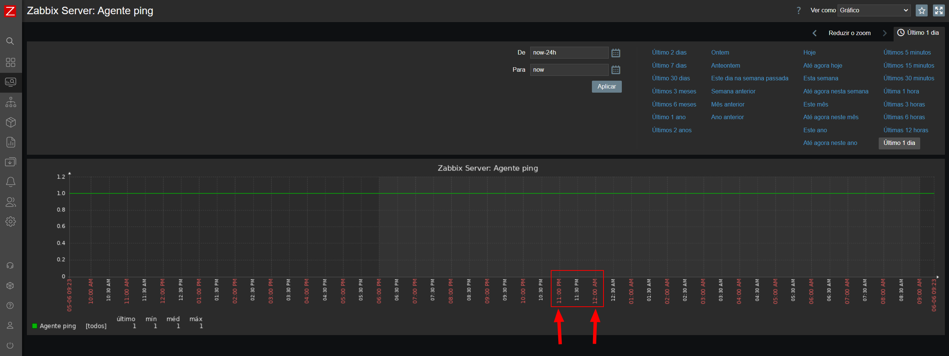Screen dimensions: 949x356
Task: Select Este dia na semana passada
Action: click(750, 78)
